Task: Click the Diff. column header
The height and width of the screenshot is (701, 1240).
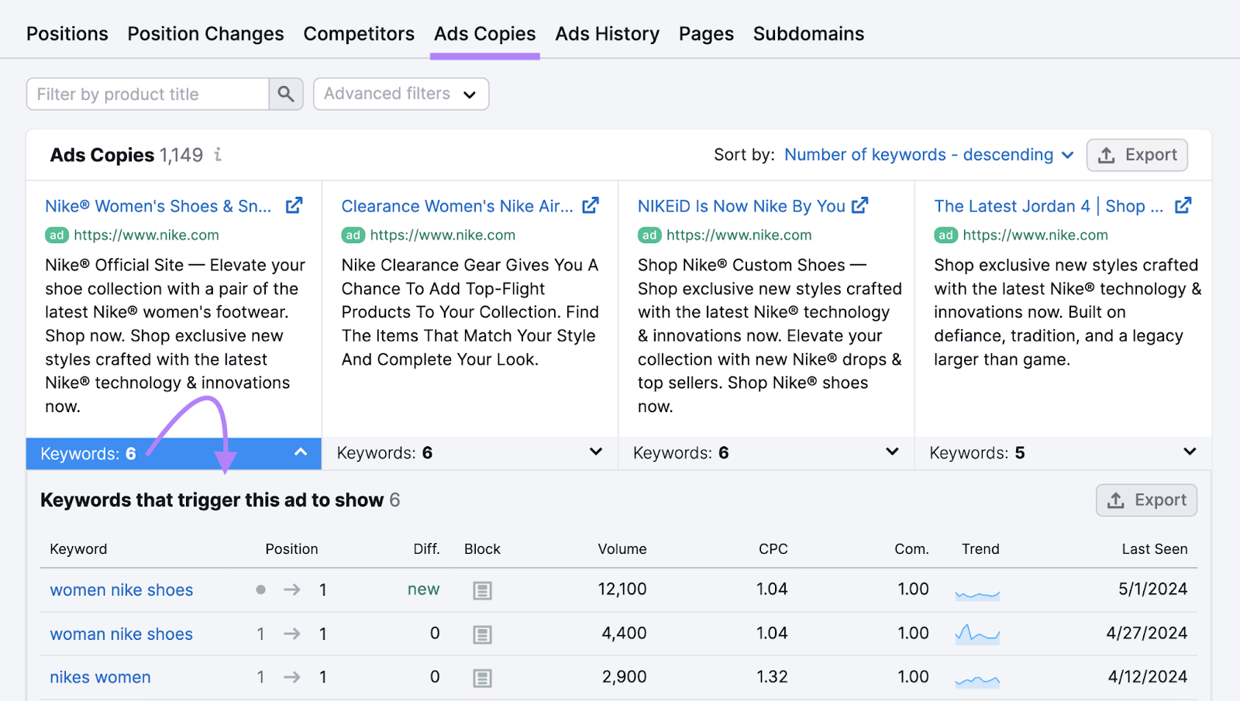Action: pyautogui.click(x=426, y=549)
